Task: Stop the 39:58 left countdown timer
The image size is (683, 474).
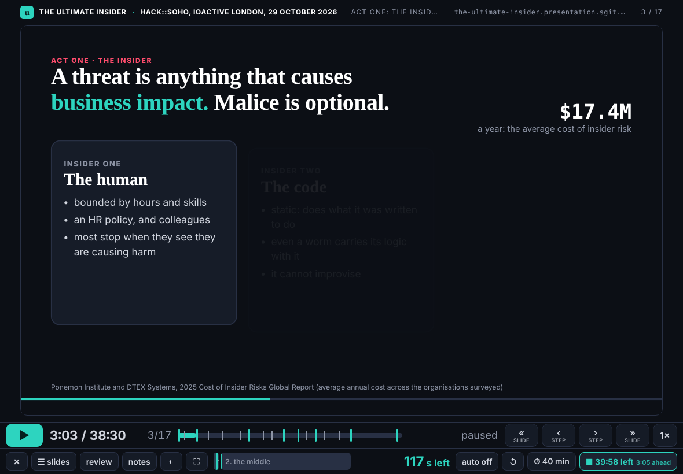Action: click(x=628, y=461)
